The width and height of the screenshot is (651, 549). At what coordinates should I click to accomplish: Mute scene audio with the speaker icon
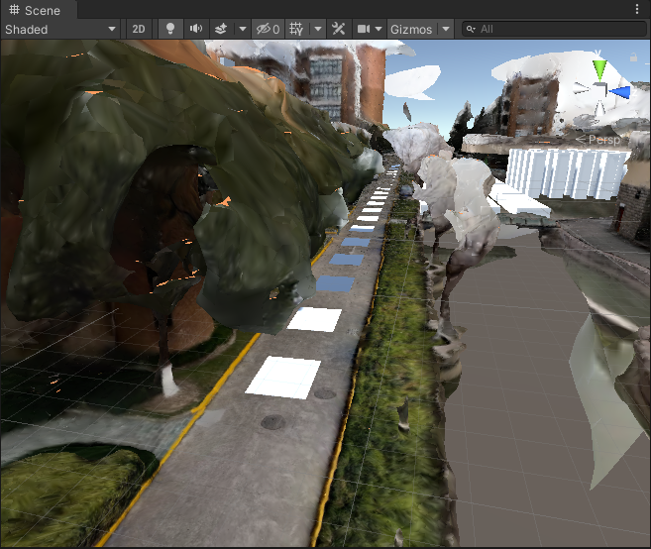coord(196,30)
